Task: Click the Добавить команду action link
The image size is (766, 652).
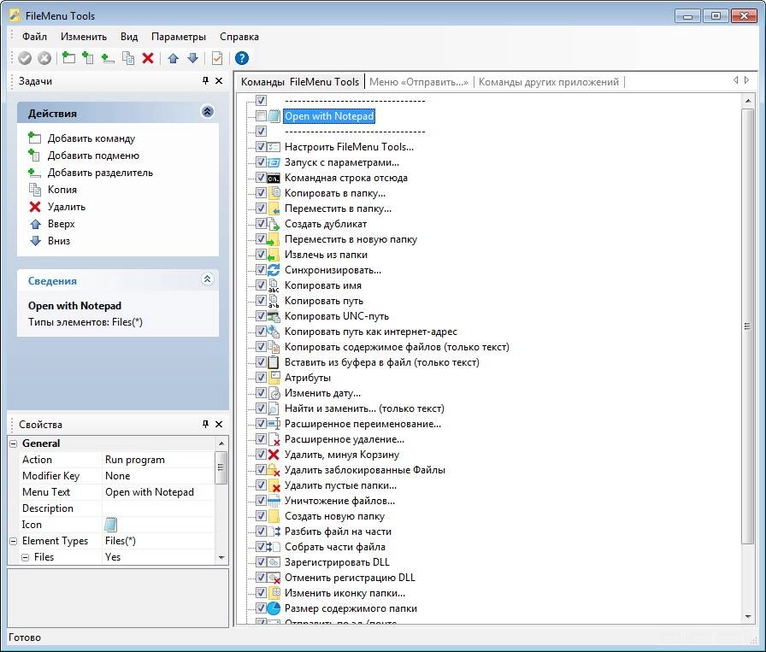Action: [91, 138]
